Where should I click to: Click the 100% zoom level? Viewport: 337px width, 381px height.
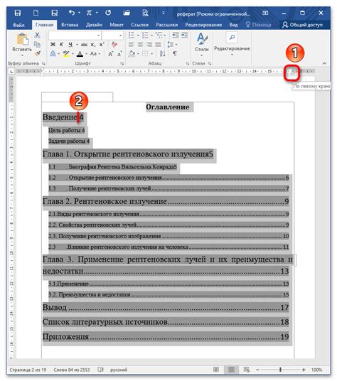[x=316, y=370]
